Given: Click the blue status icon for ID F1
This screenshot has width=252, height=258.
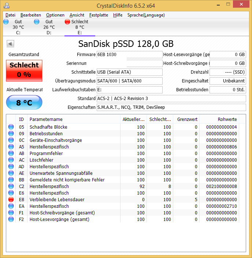Looking at the screenshot, I should 11,213.
